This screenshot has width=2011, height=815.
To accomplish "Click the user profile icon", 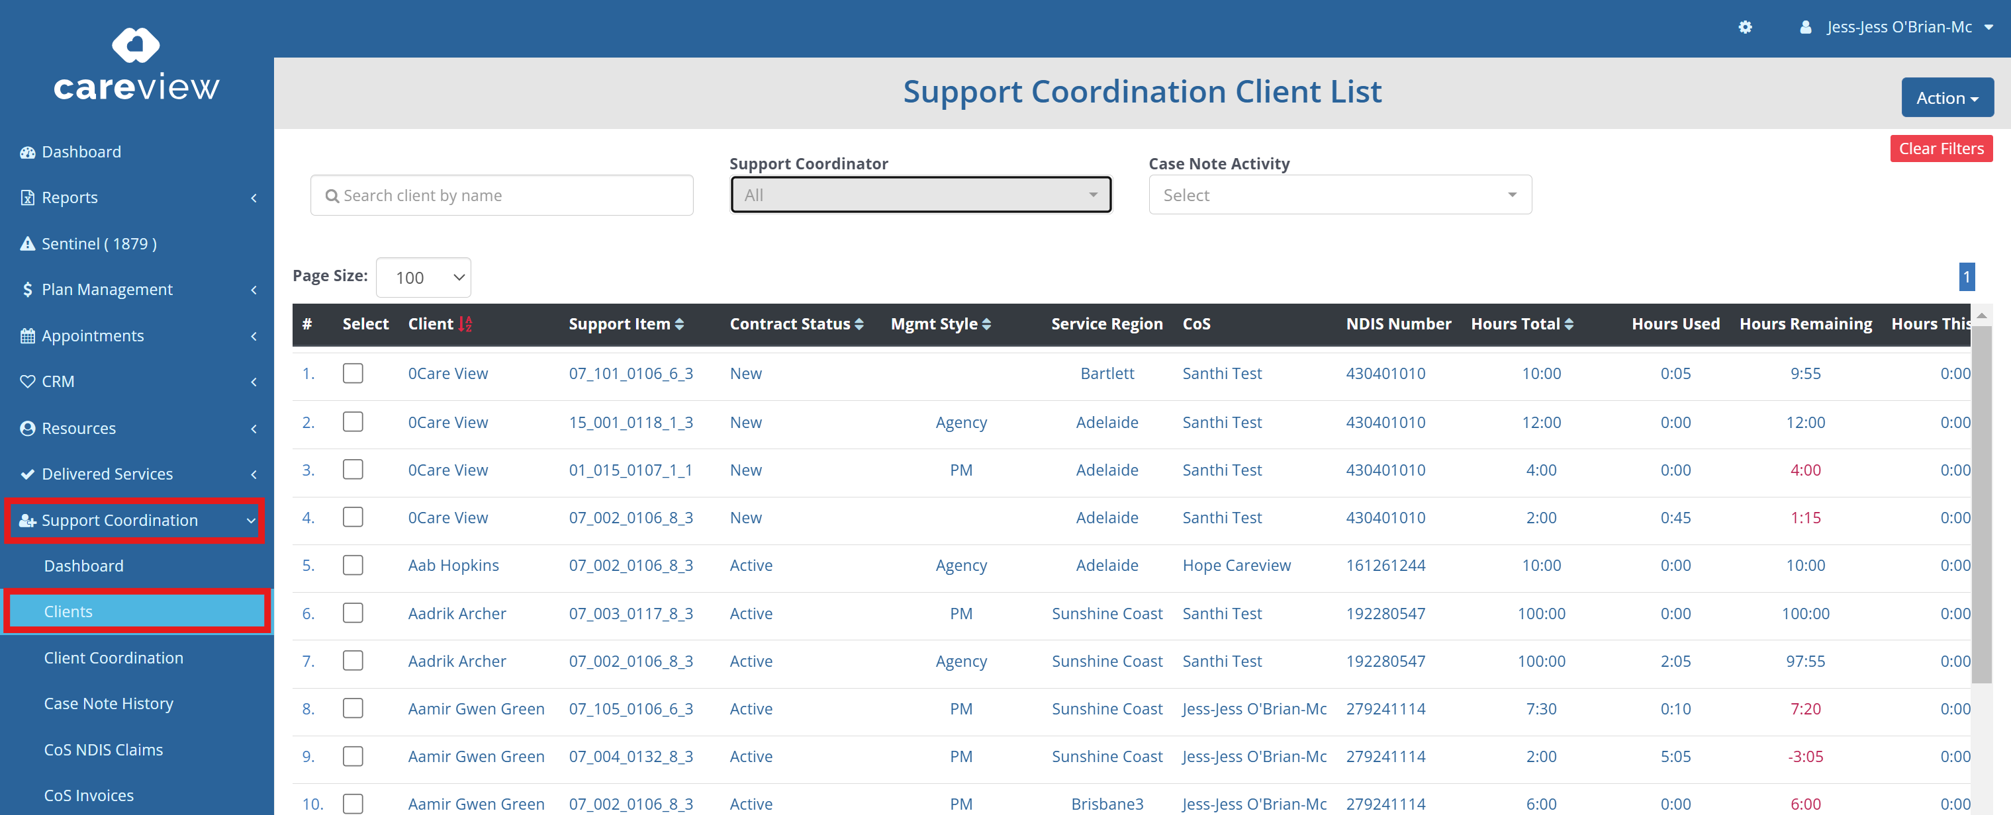I will coord(1805,27).
